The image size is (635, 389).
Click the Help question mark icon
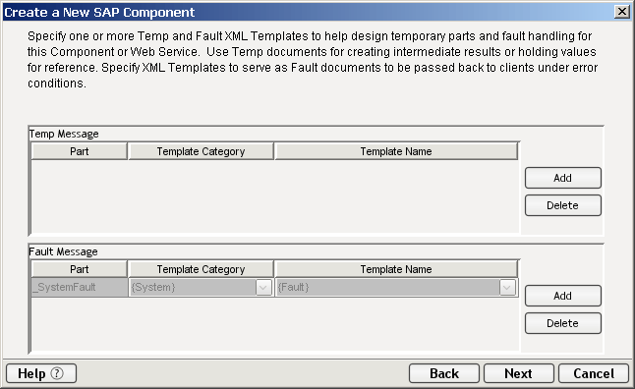click(57, 373)
